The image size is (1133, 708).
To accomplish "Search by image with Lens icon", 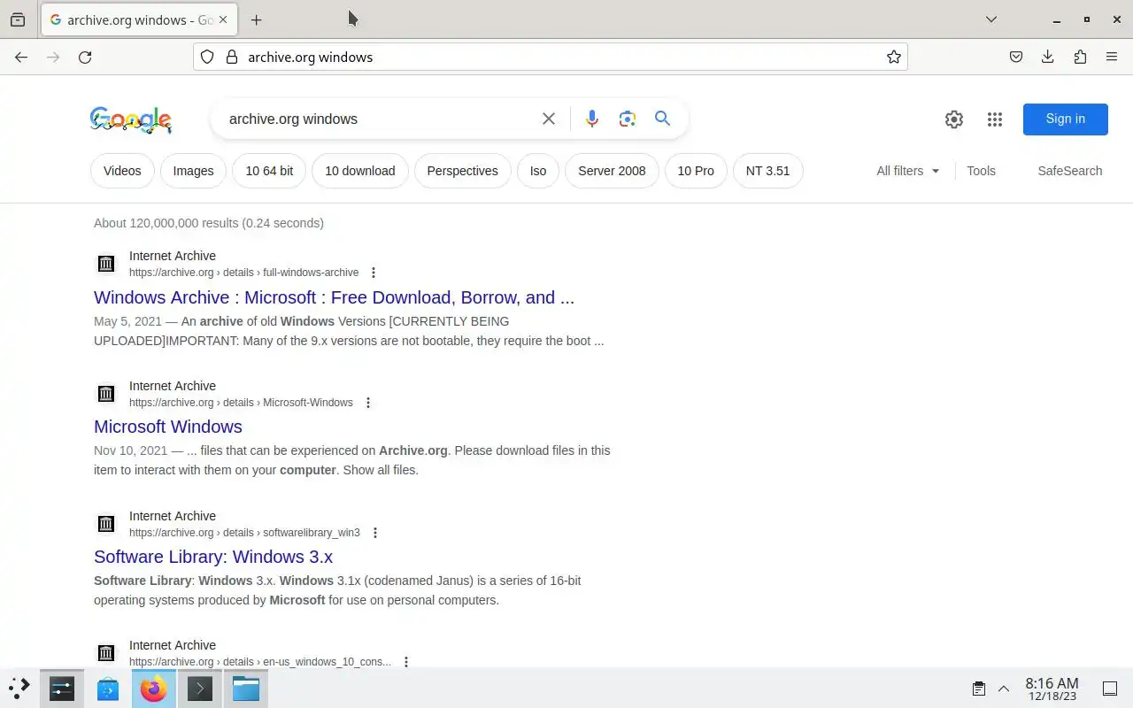I will tap(628, 119).
